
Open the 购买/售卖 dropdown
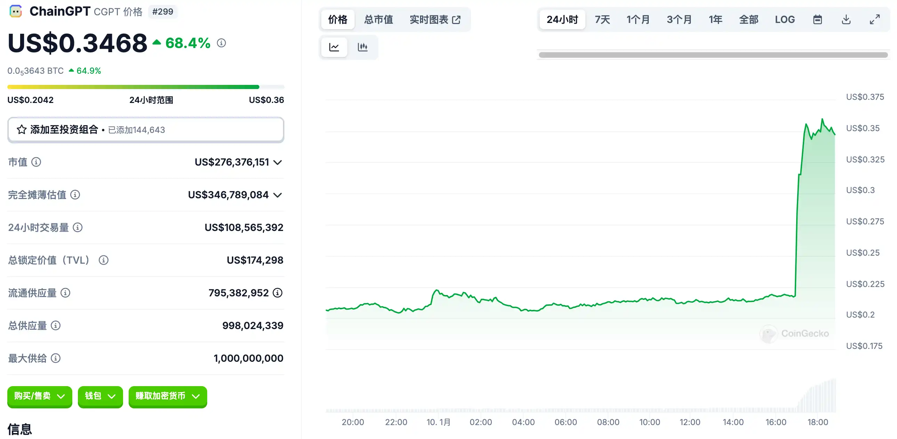click(x=40, y=396)
